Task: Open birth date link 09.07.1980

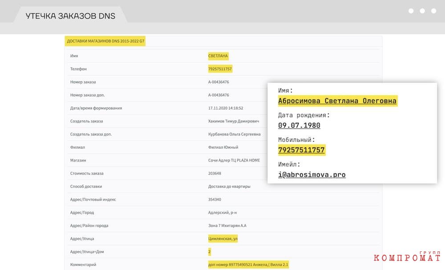Action: tap(299, 125)
